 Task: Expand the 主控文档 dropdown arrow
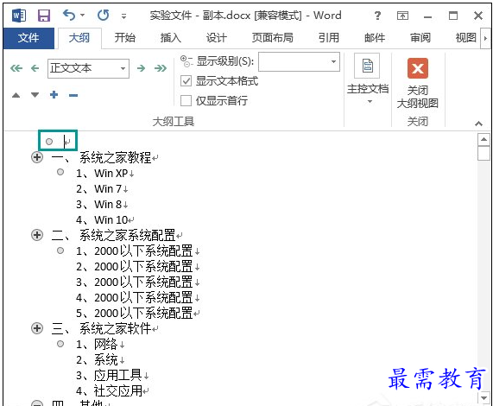(370, 101)
